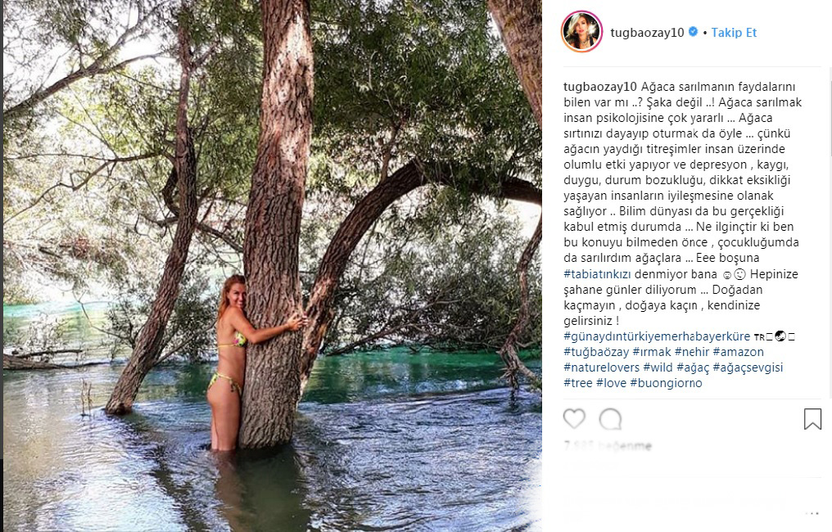Open the #tuğbaözay hashtag
The image size is (832, 532).
pos(596,352)
